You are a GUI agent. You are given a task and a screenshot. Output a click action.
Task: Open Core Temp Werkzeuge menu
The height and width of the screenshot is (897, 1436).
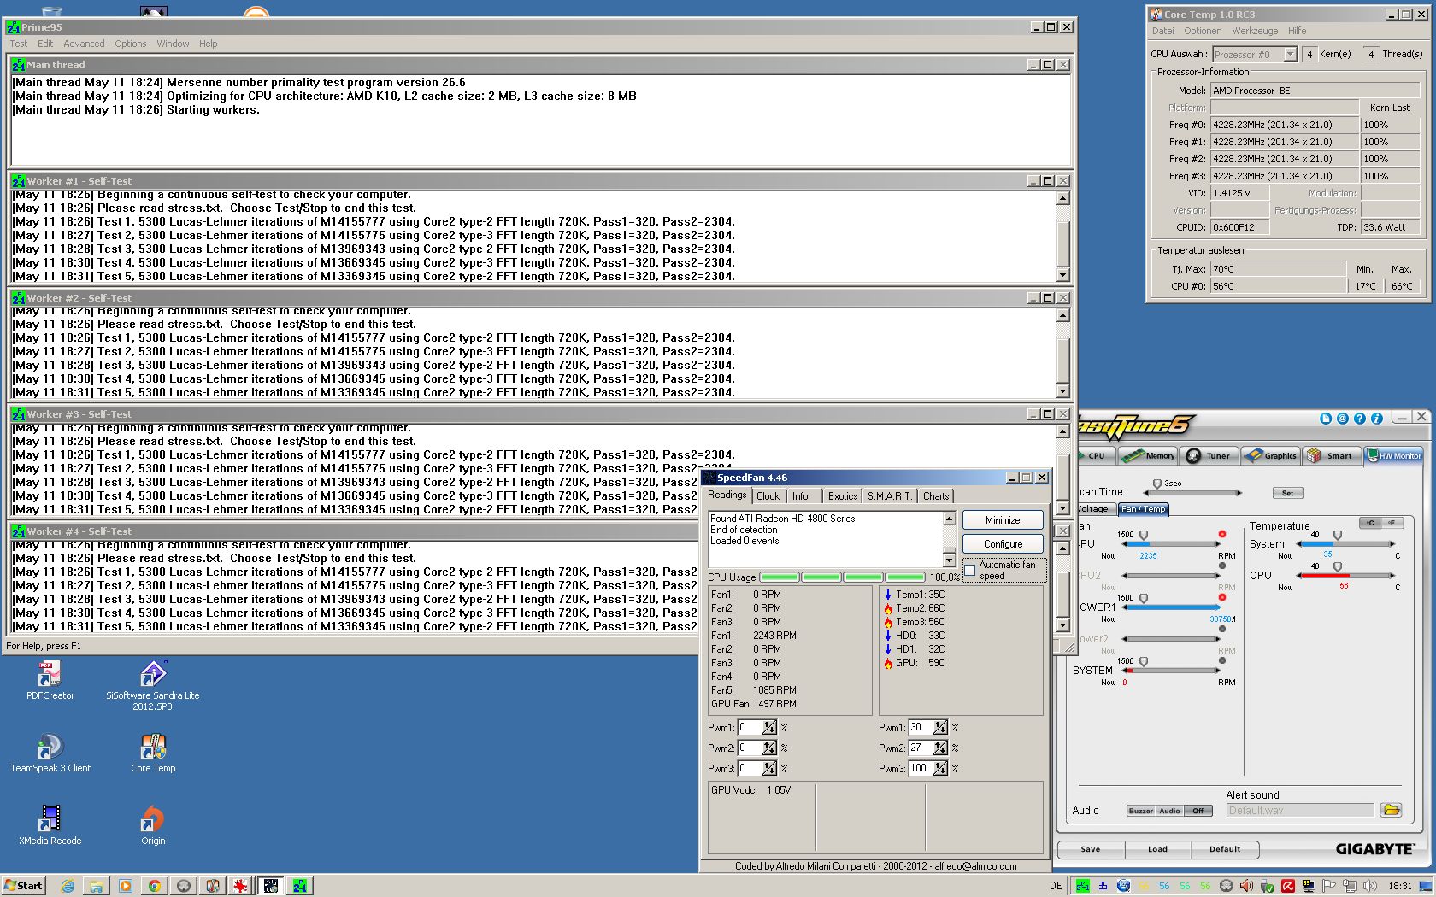[x=1255, y=31]
